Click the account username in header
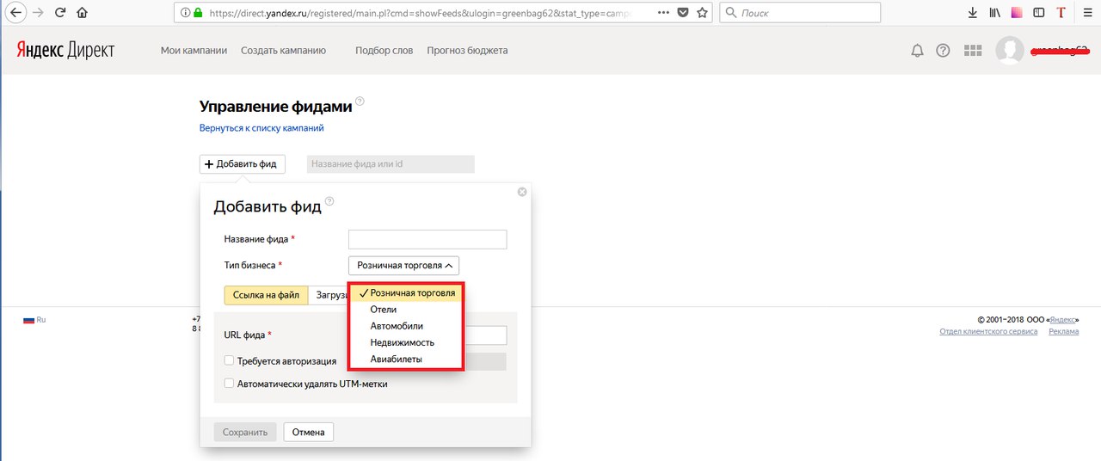 click(1060, 51)
